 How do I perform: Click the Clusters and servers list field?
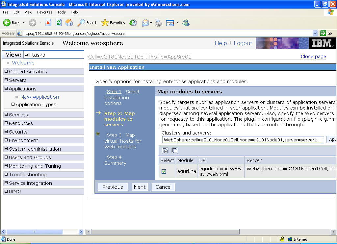[x=243, y=140]
